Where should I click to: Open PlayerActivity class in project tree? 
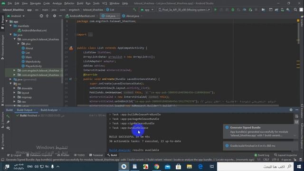tap(34, 66)
